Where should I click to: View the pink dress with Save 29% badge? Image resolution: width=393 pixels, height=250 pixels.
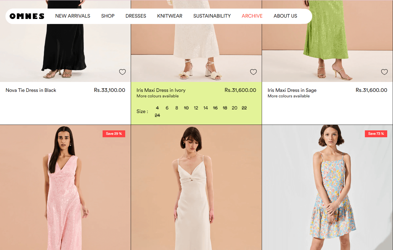tap(65, 190)
